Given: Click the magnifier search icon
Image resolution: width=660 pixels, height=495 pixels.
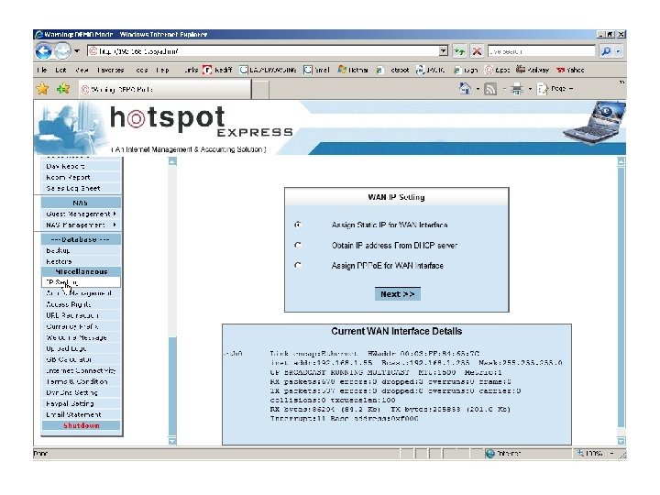Looking at the screenshot, I should point(606,51).
